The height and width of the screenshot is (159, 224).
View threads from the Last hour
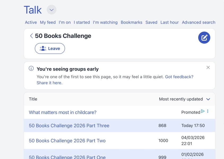tap(170, 22)
